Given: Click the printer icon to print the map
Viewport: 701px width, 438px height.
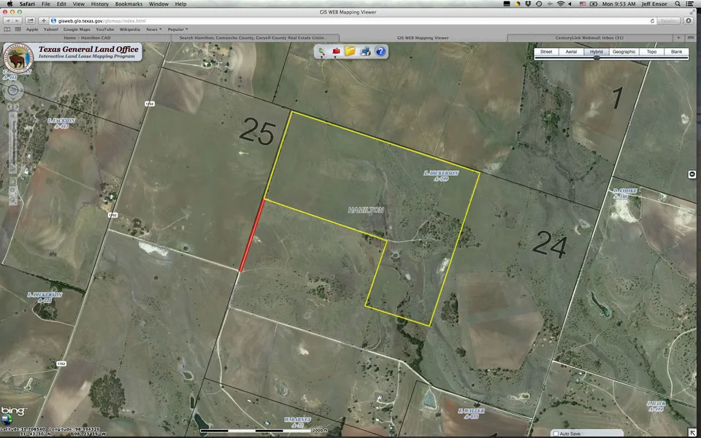Looking at the screenshot, I should 365,51.
